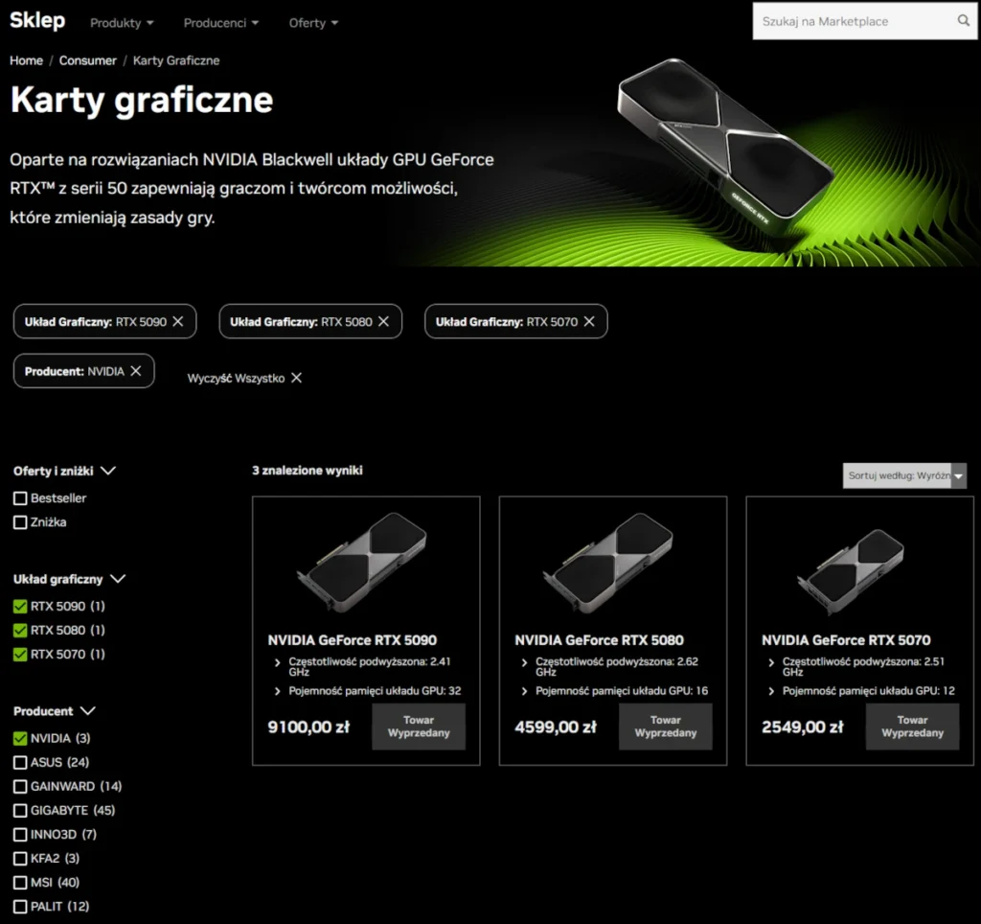Click the Sklep logo

pyautogui.click(x=37, y=21)
